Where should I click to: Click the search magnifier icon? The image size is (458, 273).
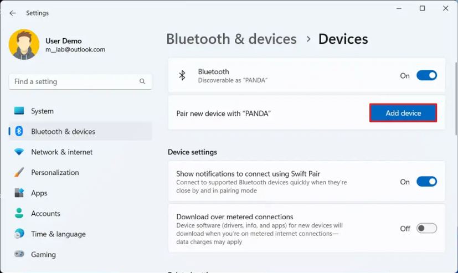(142, 81)
